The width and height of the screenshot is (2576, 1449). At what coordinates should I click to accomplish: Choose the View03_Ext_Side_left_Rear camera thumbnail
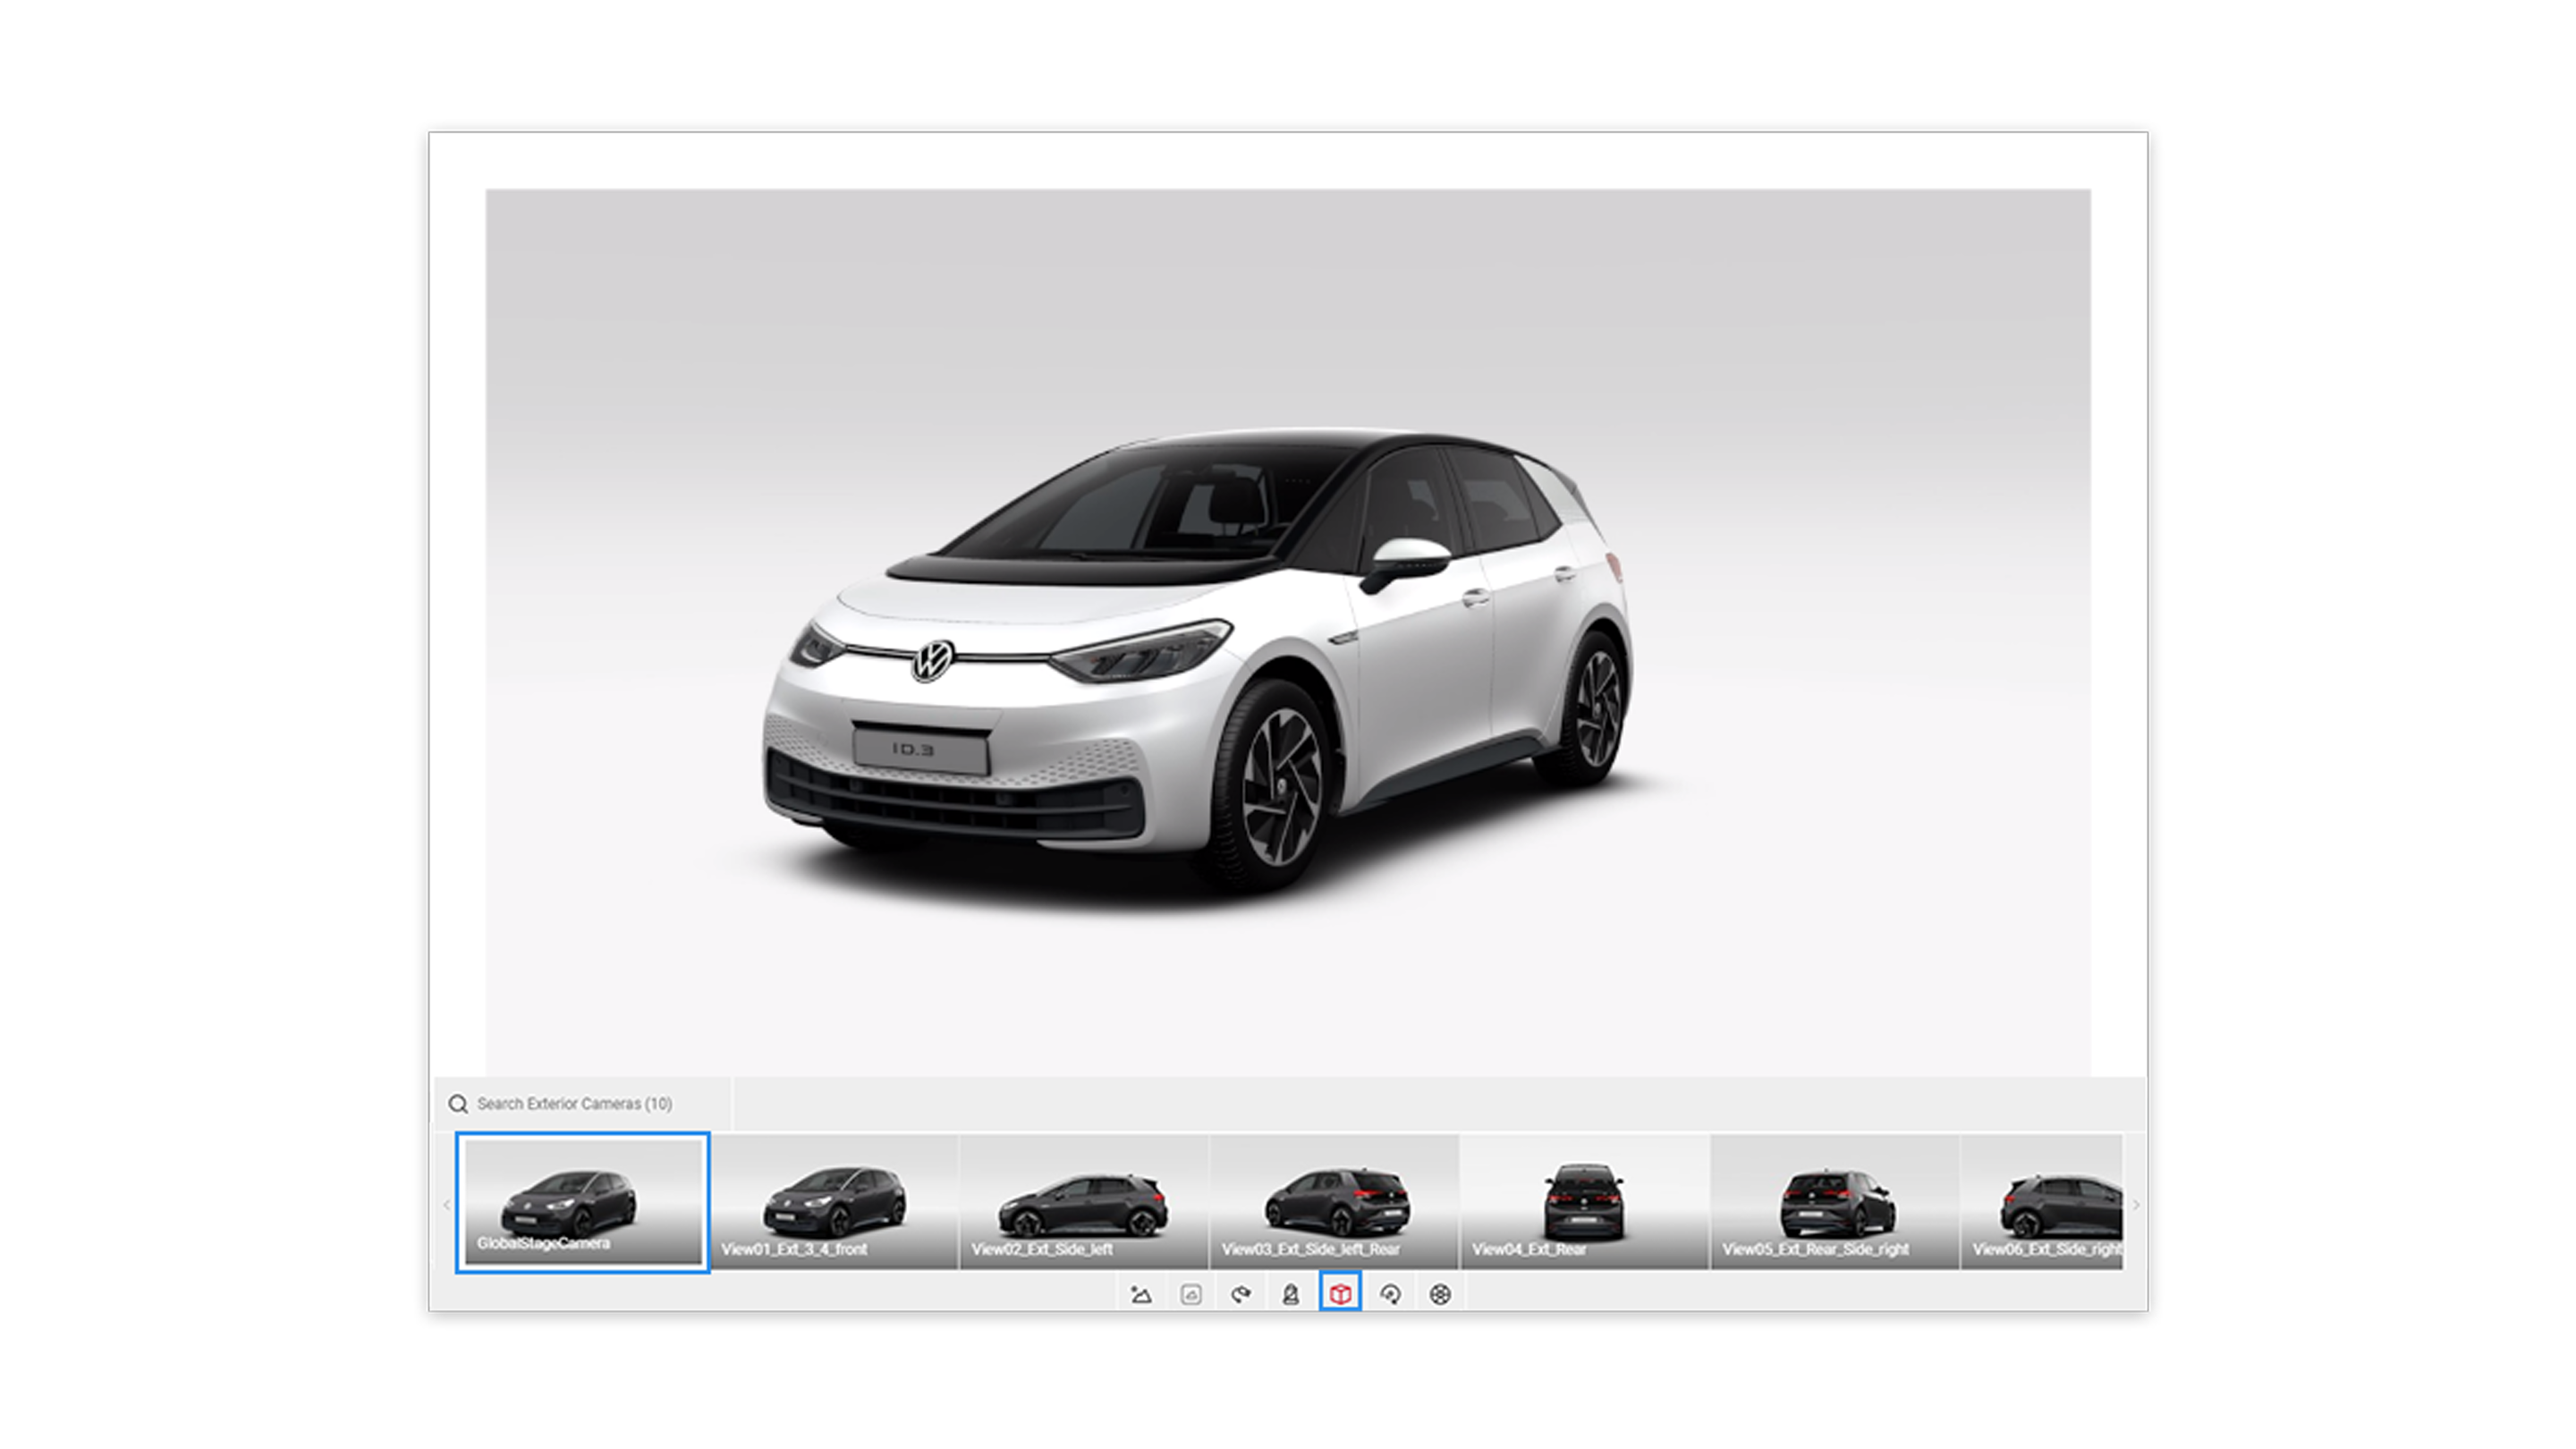[x=1335, y=1202]
